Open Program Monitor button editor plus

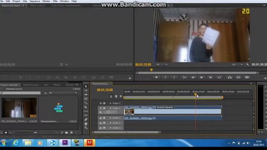pos(265,78)
